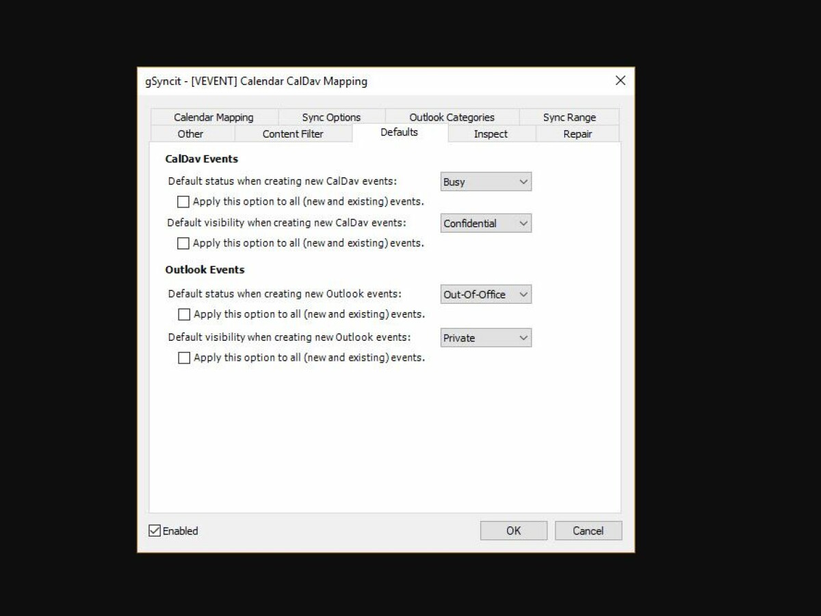Go to the Outlook Categories tab
Viewport: 821px width, 616px height.
pyautogui.click(x=452, y=117)
